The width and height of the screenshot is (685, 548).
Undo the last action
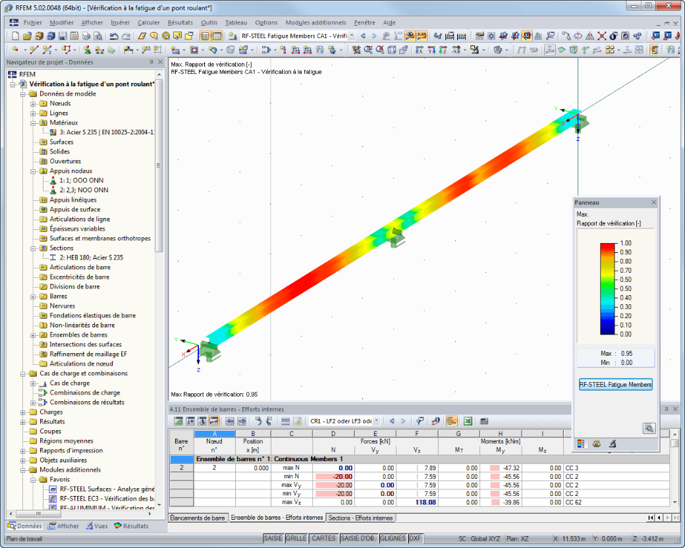click(113, 36)
